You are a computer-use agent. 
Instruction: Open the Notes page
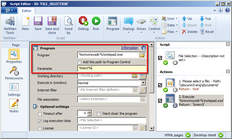point(14,106)
